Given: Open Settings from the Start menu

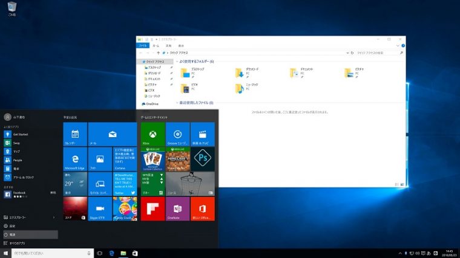Looking at the screenshot, I should pyautogui.click(x=30, y=226).
